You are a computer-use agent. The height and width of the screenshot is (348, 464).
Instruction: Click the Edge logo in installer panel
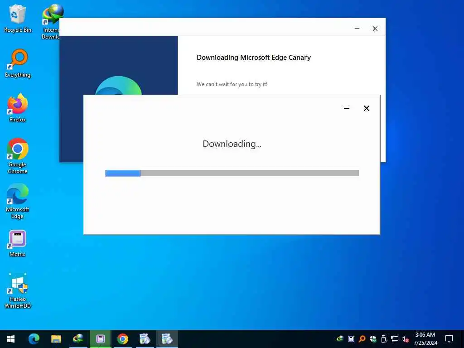point(118,86)
